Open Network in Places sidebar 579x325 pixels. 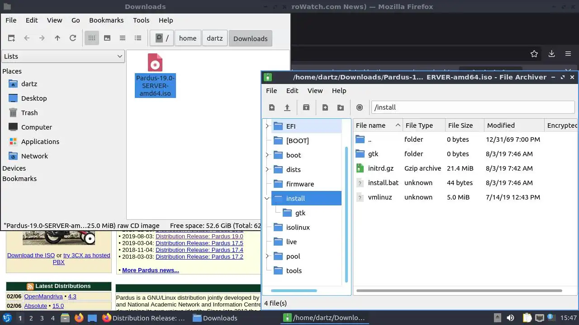34,156
